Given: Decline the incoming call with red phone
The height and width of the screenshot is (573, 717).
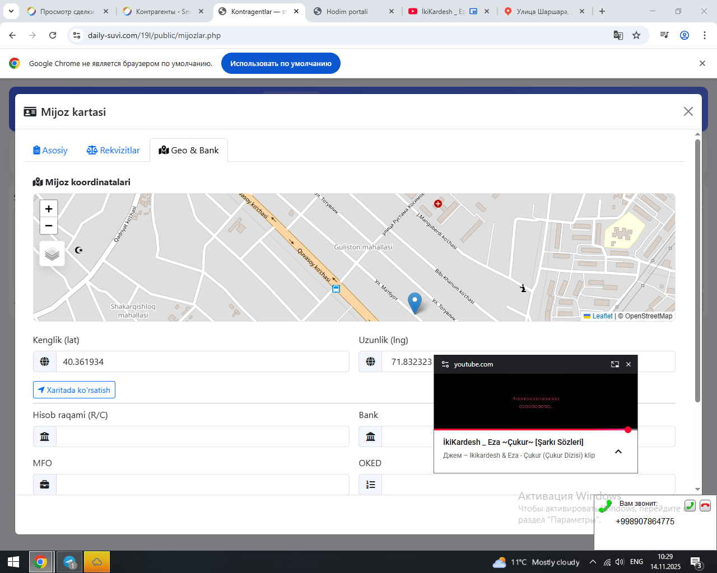Looking at the screenshot, I should (x=705, y=505).
